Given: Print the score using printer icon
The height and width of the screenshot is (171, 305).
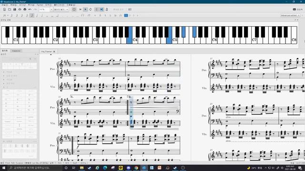Looking at the screenshot, I should pyautogui.click(x=25, y=9).
